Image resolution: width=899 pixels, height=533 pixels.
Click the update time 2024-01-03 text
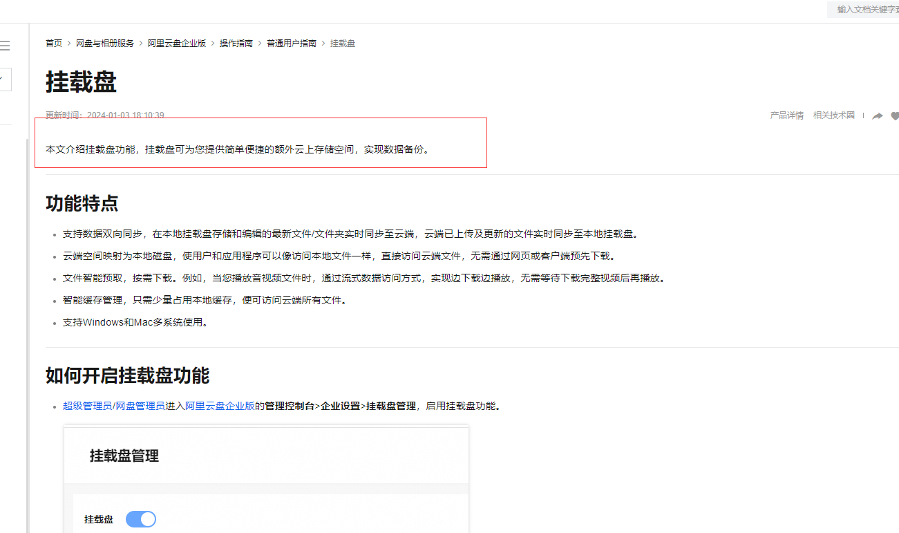click(x=105, y=115)
